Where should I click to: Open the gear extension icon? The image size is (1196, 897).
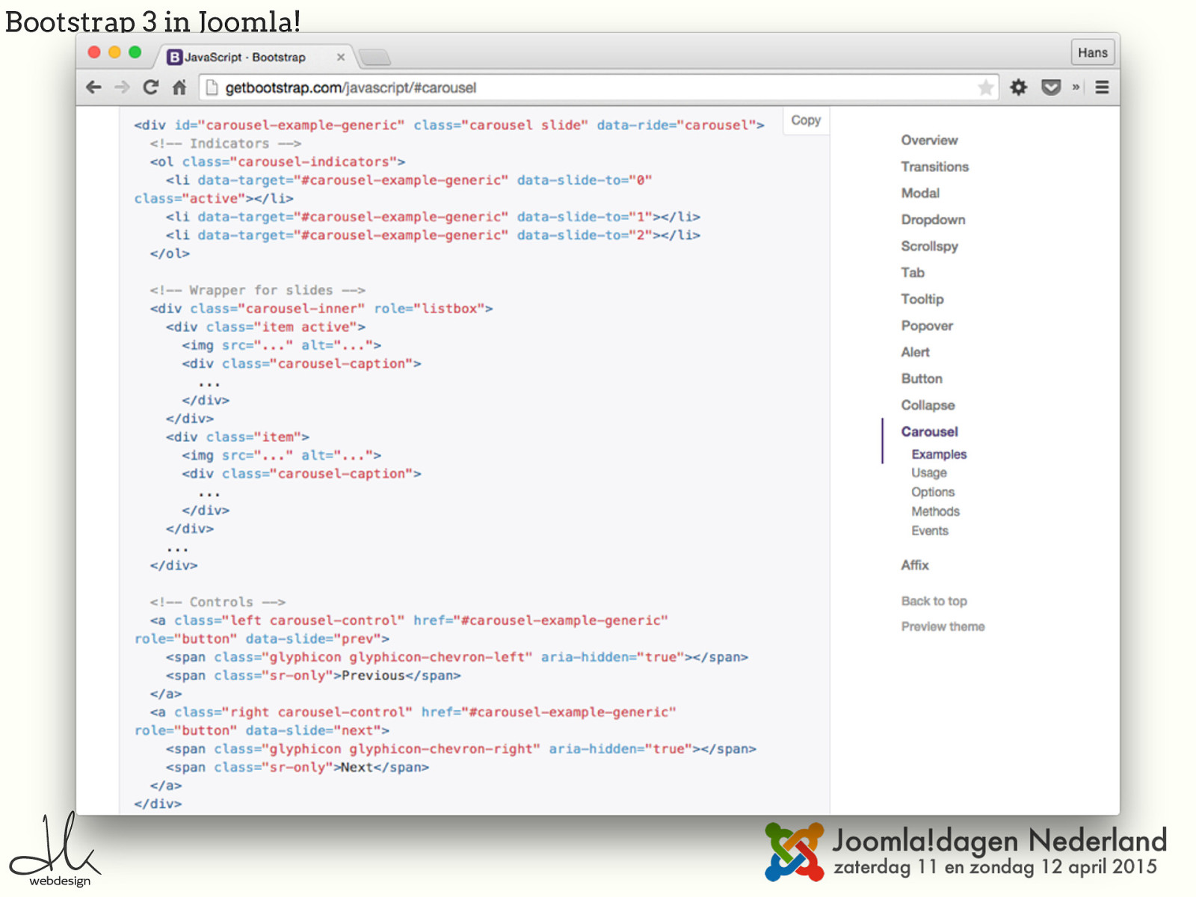pyautogui.click(x=1019, y=87)
